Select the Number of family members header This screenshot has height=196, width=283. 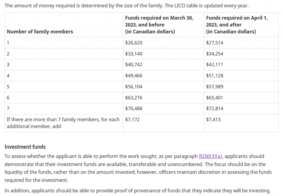click(x=40, y=31)
